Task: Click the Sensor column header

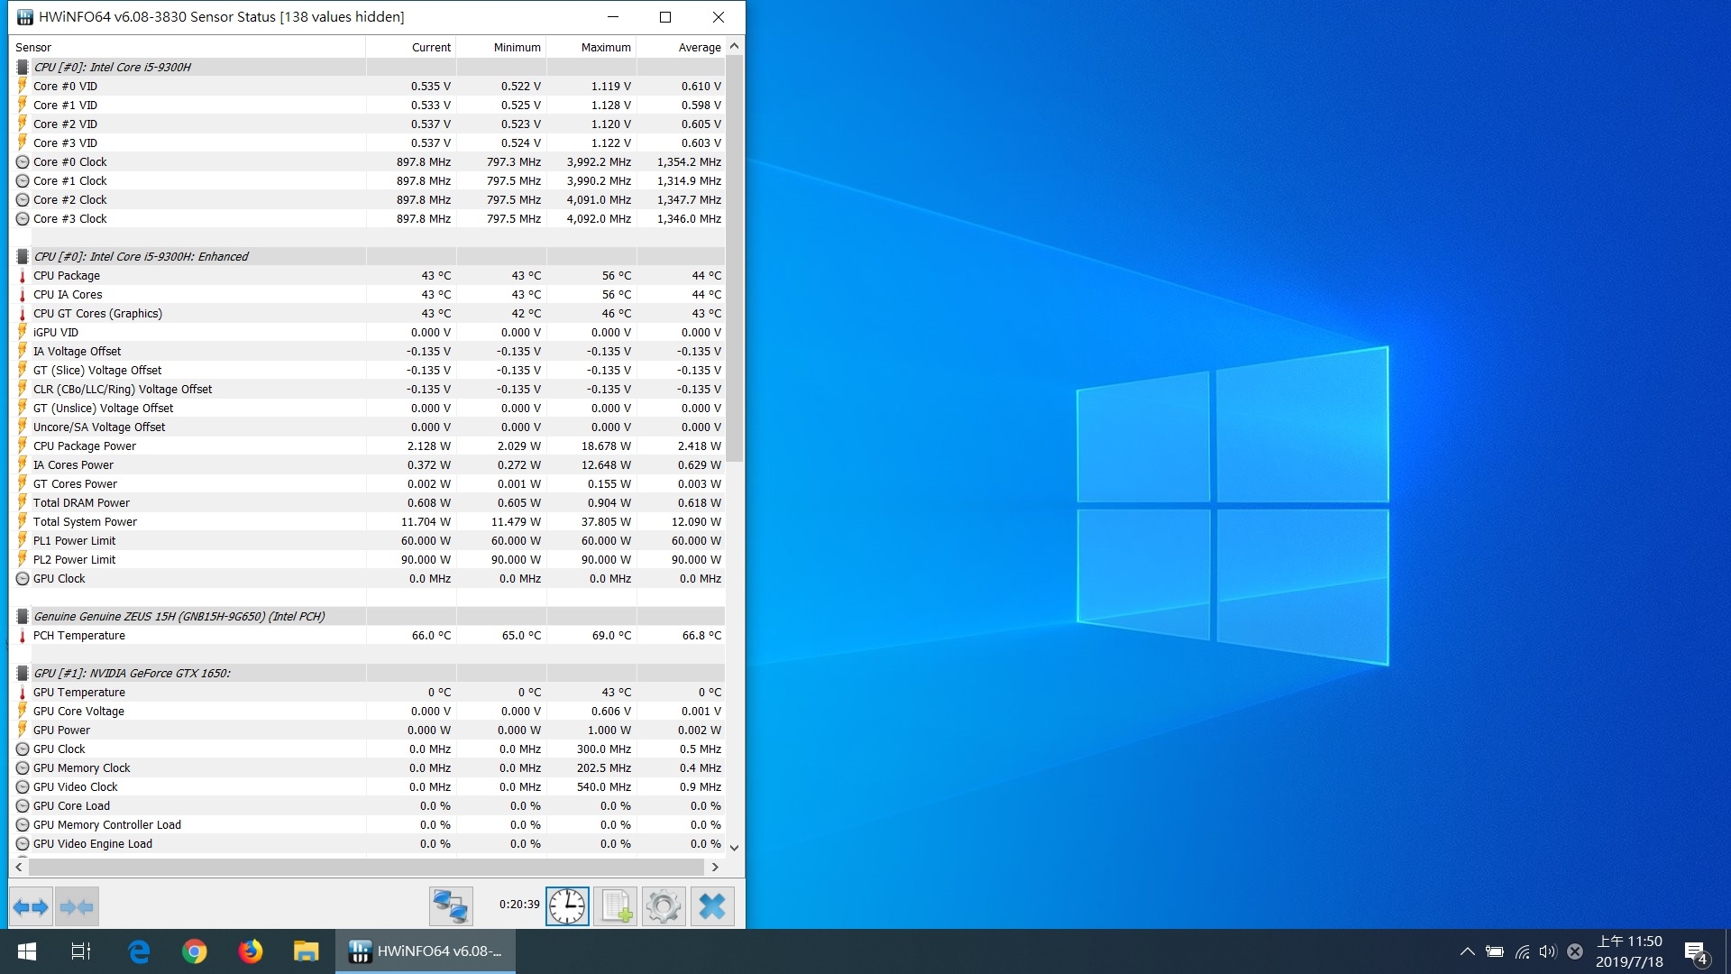Action: (x=187, y=47)
